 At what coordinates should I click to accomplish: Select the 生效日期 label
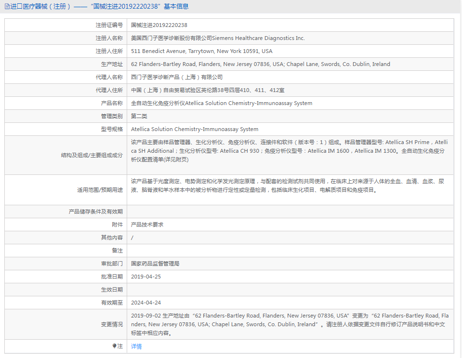pos(112,290)
